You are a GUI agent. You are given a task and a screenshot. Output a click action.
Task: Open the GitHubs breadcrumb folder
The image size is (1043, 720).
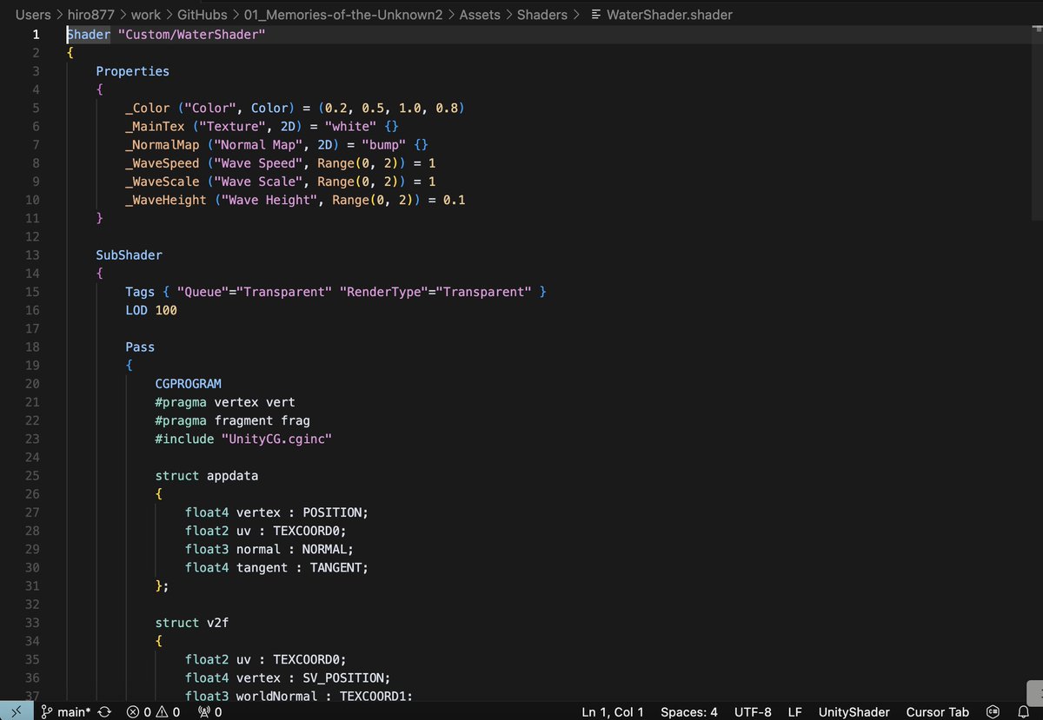tap(202, 15)
